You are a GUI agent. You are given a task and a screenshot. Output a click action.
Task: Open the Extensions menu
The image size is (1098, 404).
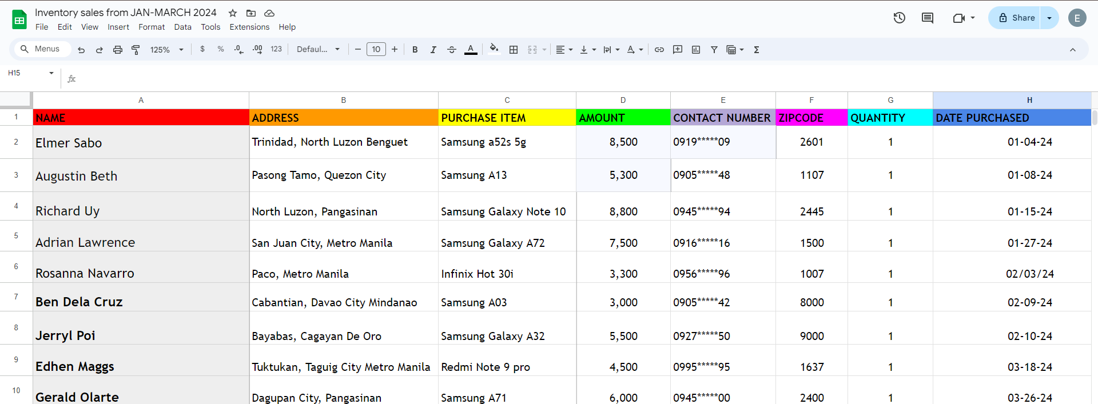(x=249, y=27)
